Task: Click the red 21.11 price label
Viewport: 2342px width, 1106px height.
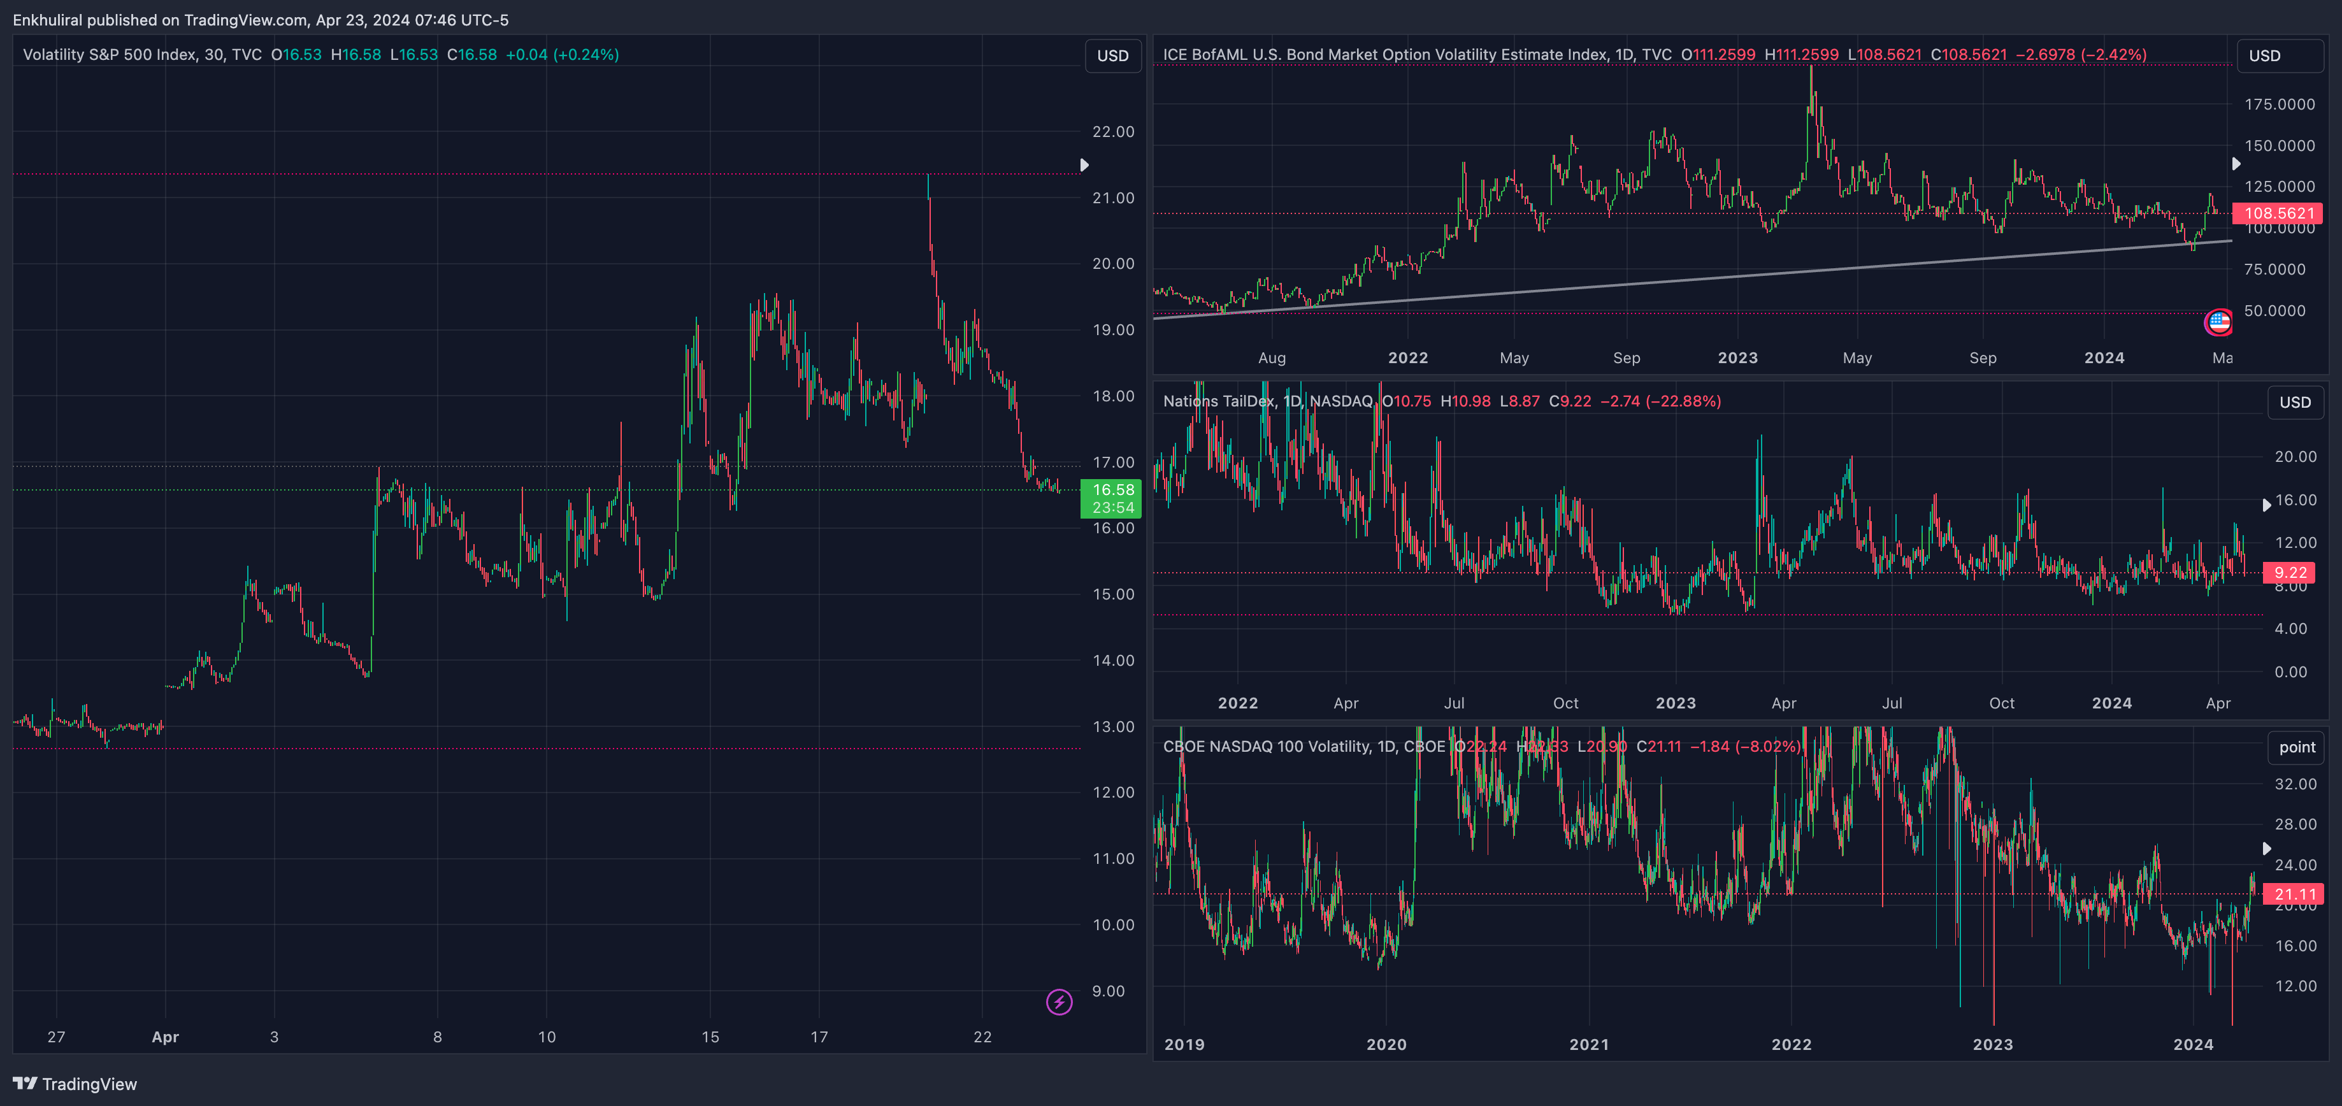Action: tap(2293, 894)
